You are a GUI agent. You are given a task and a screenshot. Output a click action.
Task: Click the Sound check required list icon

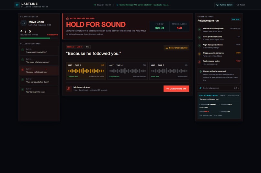167,48
